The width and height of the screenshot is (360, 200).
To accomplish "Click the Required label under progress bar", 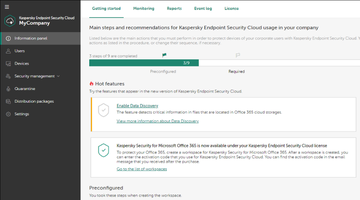I will [236, 72].
